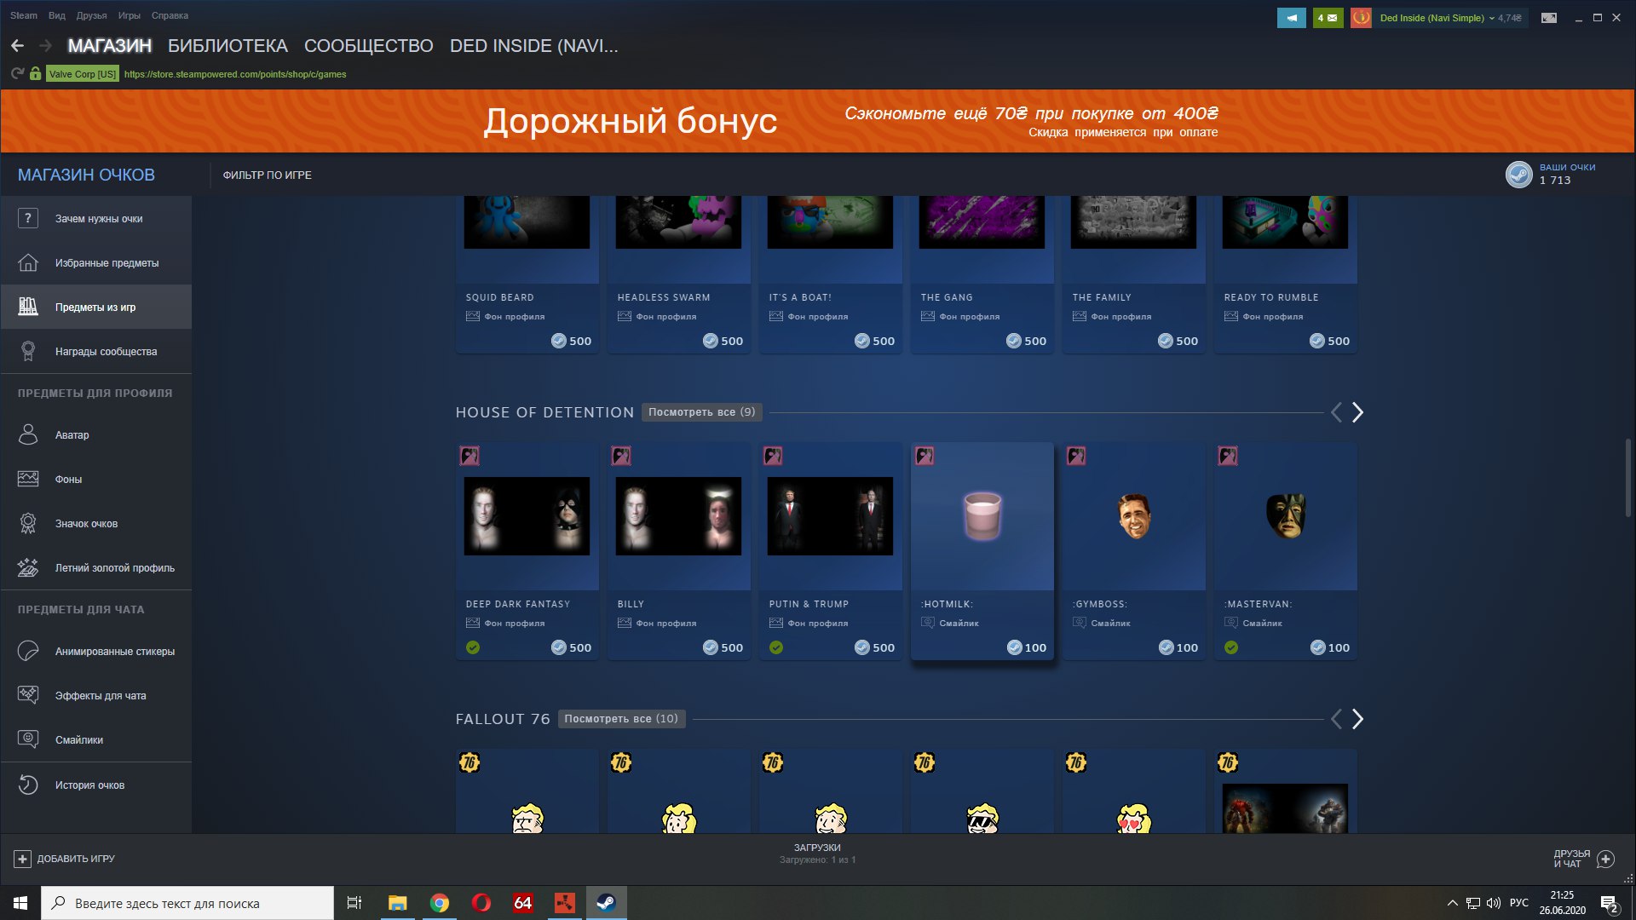1636x920 pixels.
Task: Expand account dropdown Ded Inside (Navi Simple)
Action: (1437, 18)
